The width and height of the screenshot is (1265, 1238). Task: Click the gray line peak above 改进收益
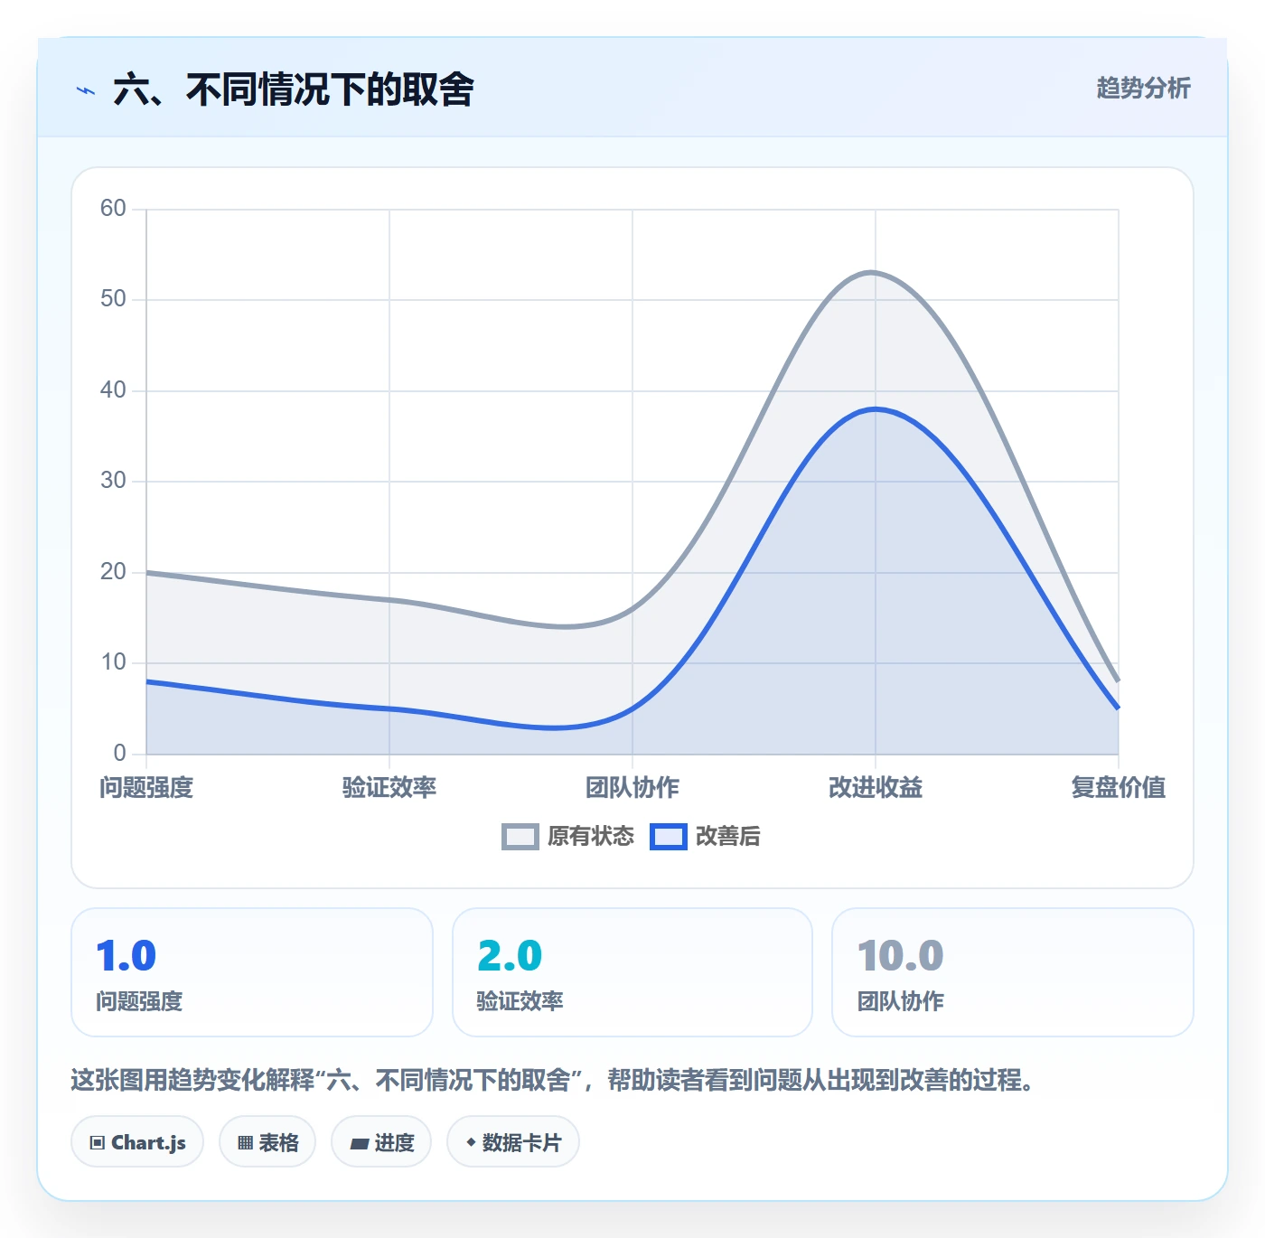pyautogui.click(x=872, y=272)
